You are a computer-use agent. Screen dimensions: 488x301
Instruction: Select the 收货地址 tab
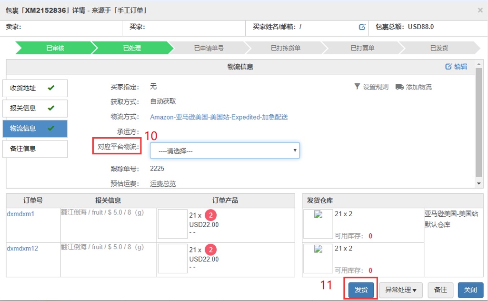click(x=35, y=88)
